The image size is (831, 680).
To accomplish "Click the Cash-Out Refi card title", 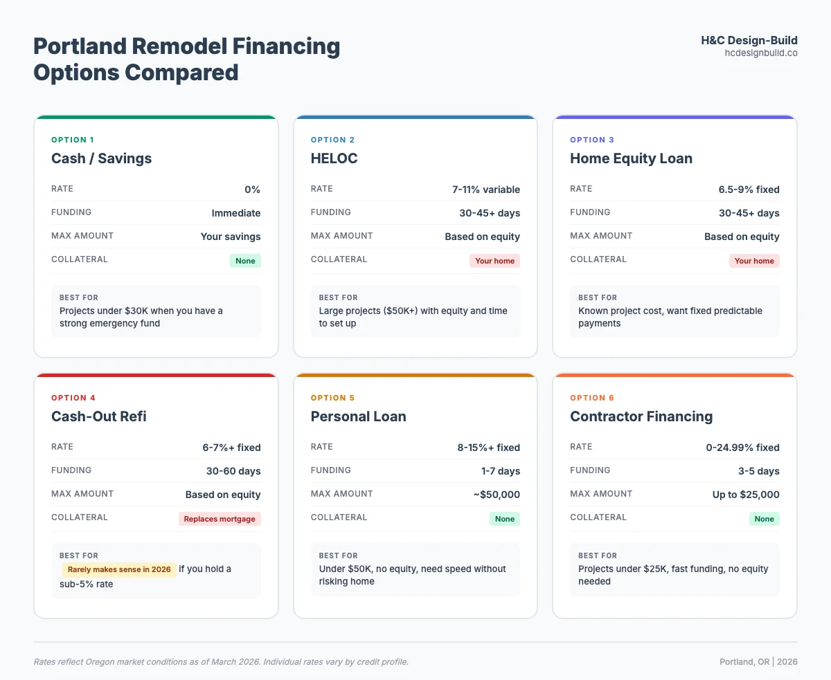I will [98, 416].
